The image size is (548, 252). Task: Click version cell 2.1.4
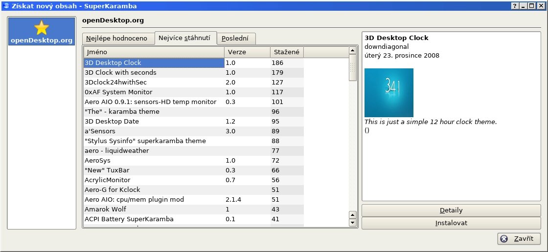(233, 200)
